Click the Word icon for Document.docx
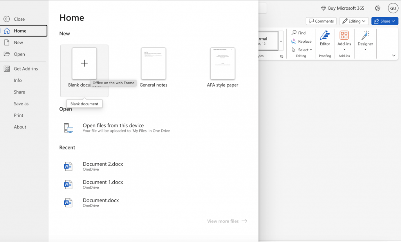 pos(68,202)
